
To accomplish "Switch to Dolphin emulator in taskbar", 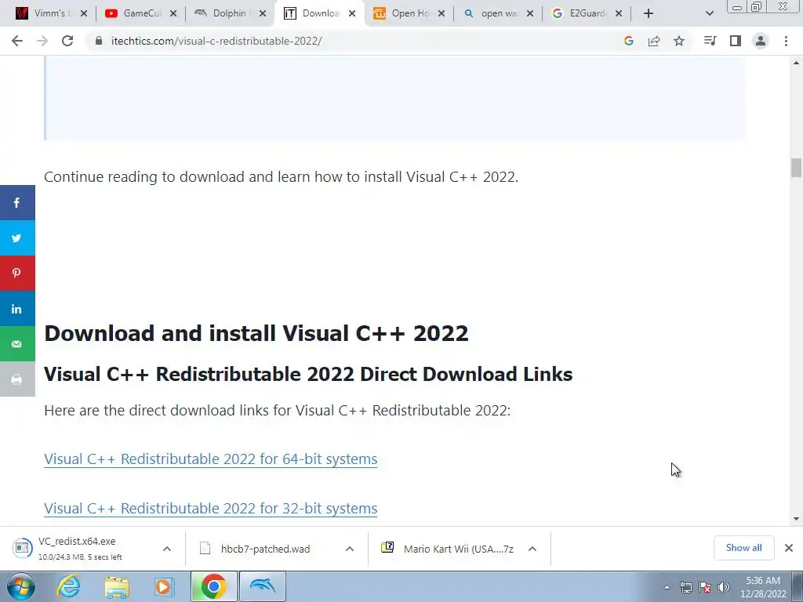I will click(x=263, y=586).
